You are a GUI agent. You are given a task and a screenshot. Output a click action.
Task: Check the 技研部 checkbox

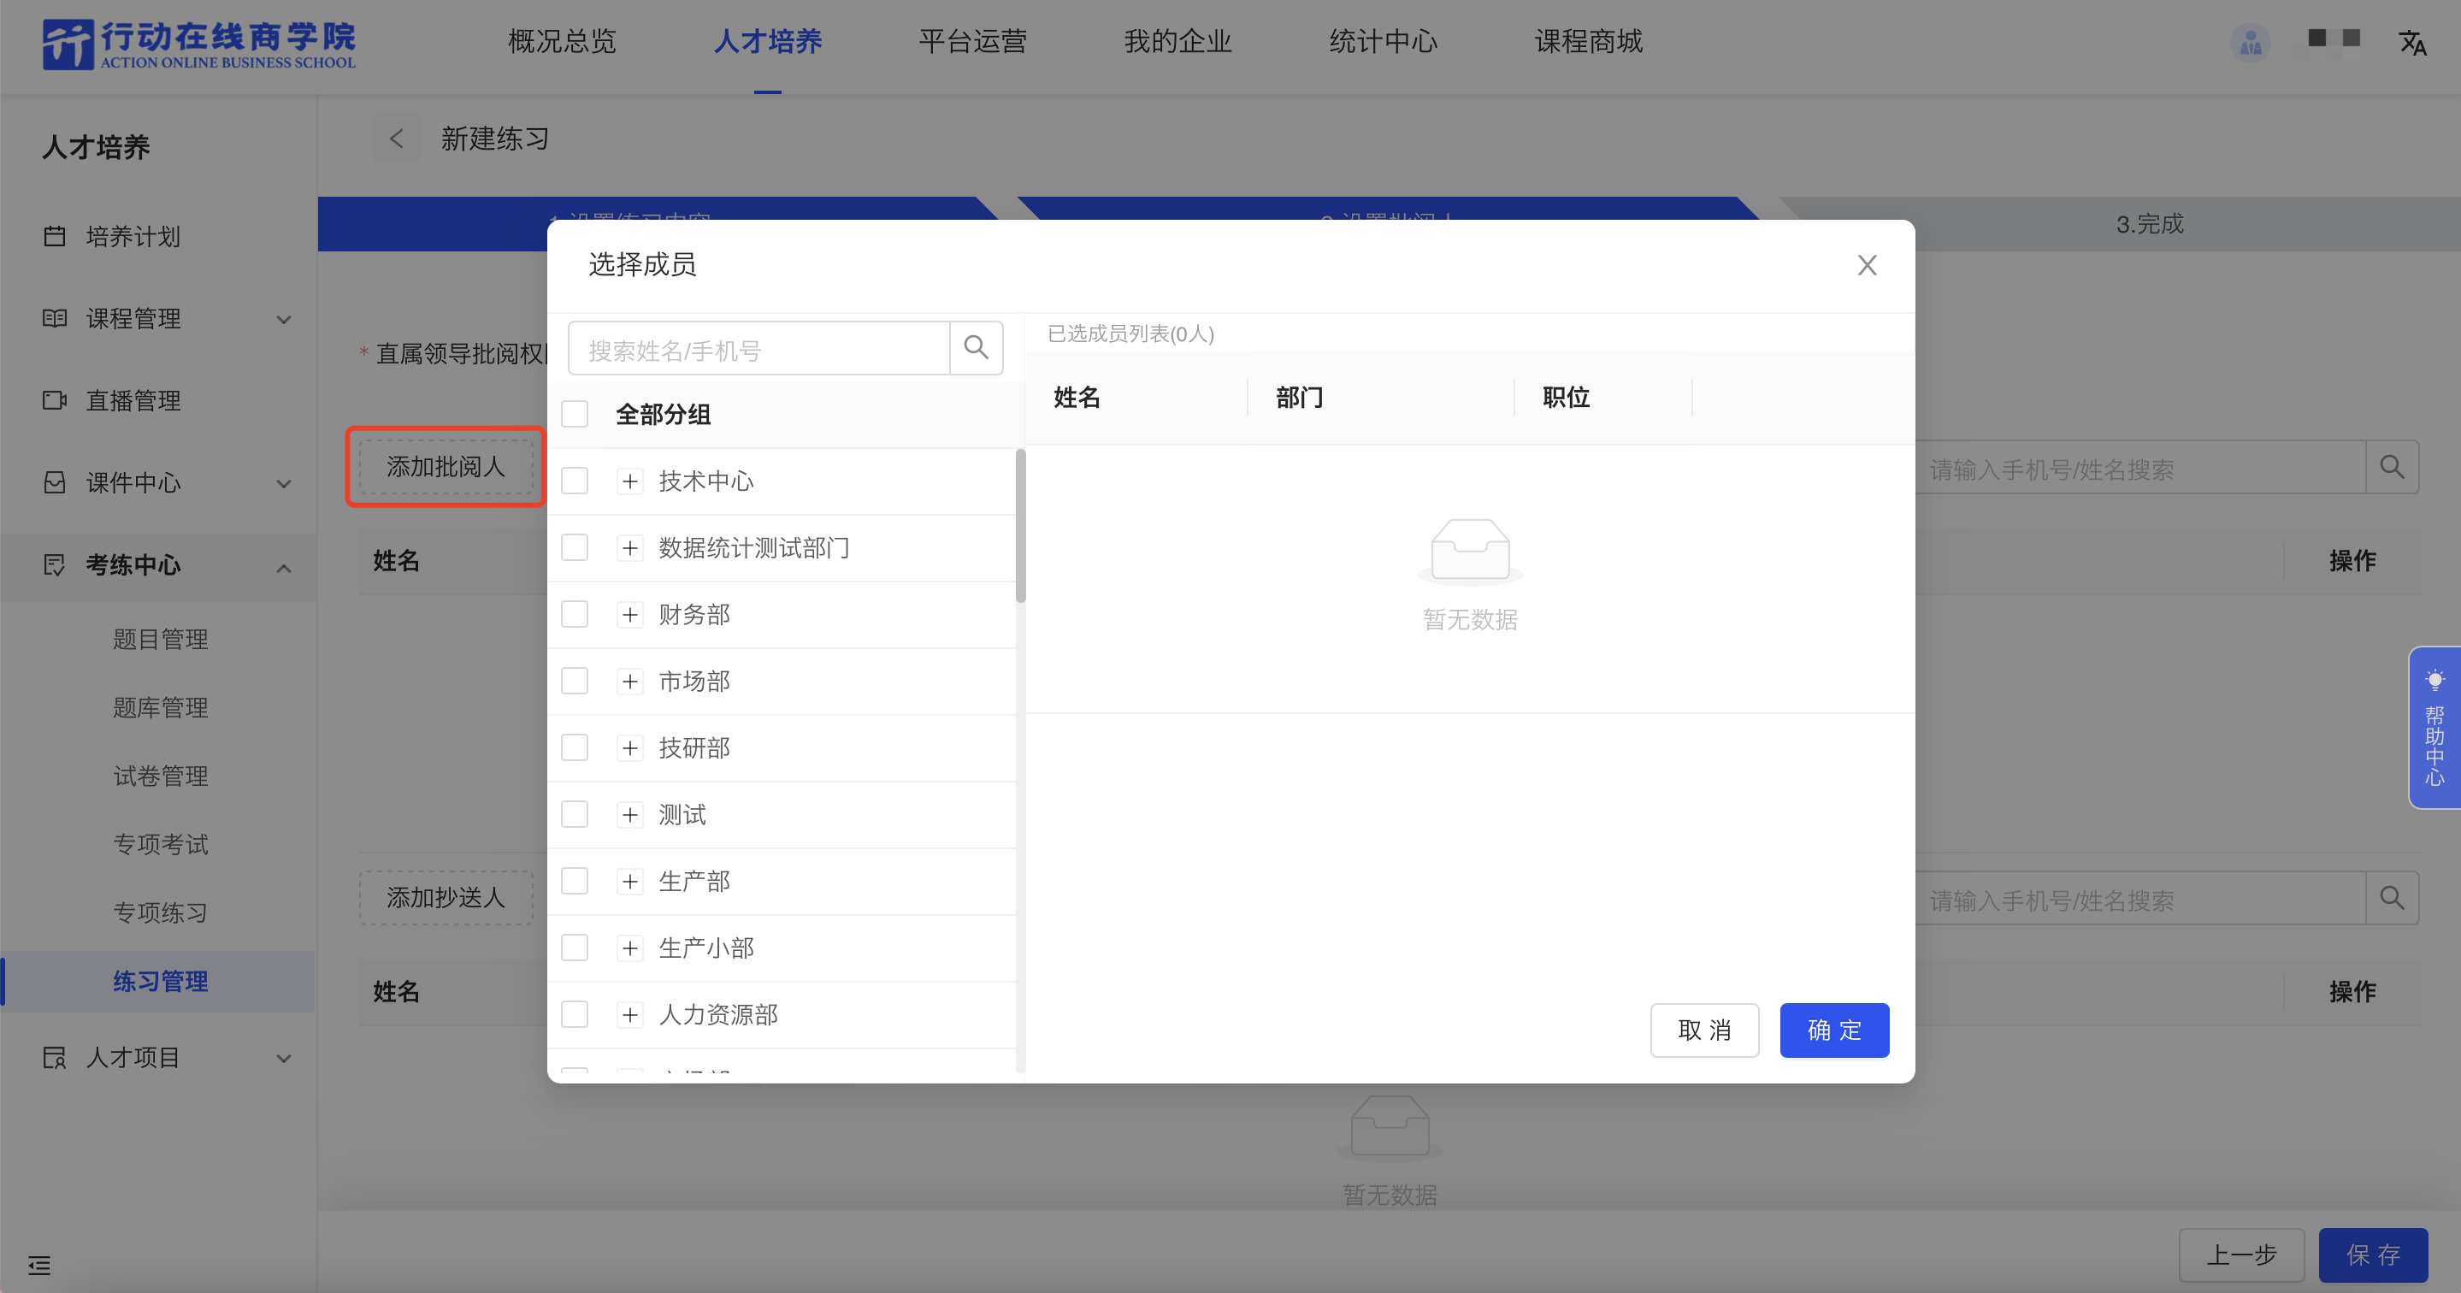(x=574, y=747)
